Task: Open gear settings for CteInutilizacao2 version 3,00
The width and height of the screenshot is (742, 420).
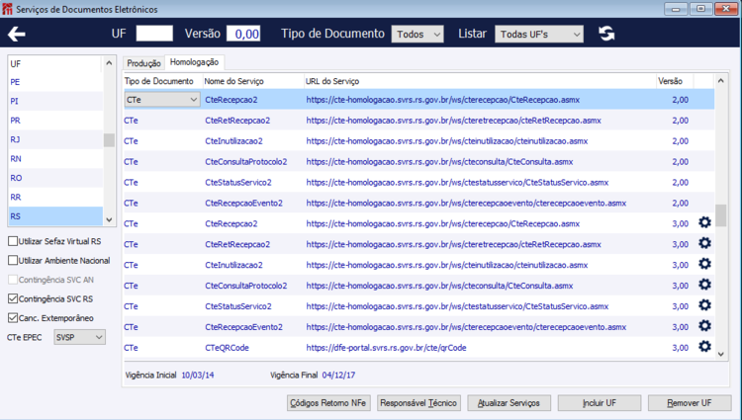Action: [704, 264]
